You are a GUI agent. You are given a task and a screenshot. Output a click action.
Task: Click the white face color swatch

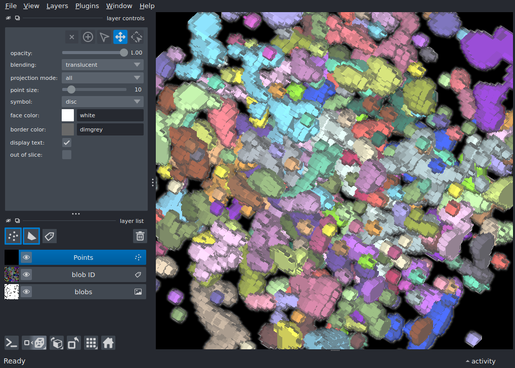click(68, 115)
